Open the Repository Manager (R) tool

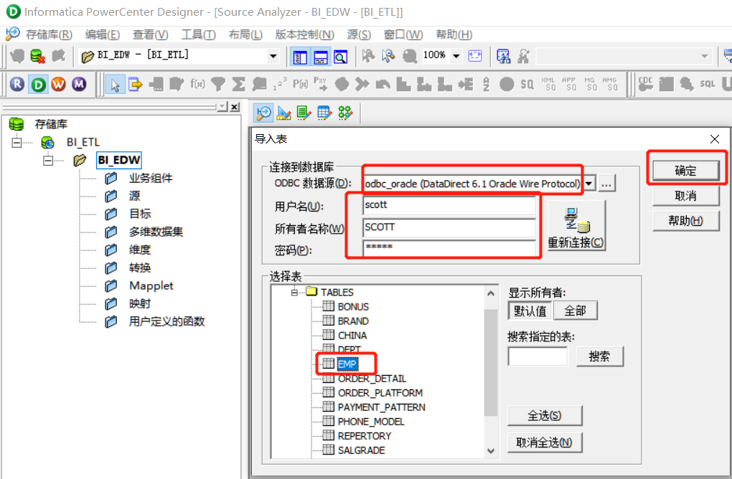pyautogui.click(x=17, y=85)
